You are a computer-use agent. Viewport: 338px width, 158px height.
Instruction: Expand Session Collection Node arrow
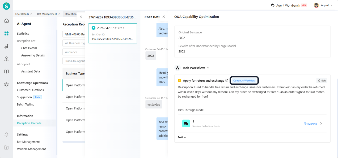click(321, 124)
